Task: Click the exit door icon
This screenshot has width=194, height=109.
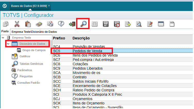Action: point(72,24)
